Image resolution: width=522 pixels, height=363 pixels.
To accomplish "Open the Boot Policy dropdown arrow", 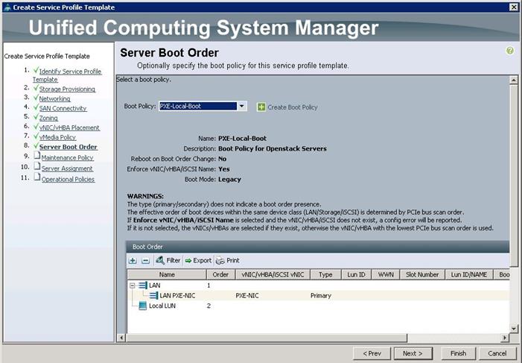I will tap(242, 107).
